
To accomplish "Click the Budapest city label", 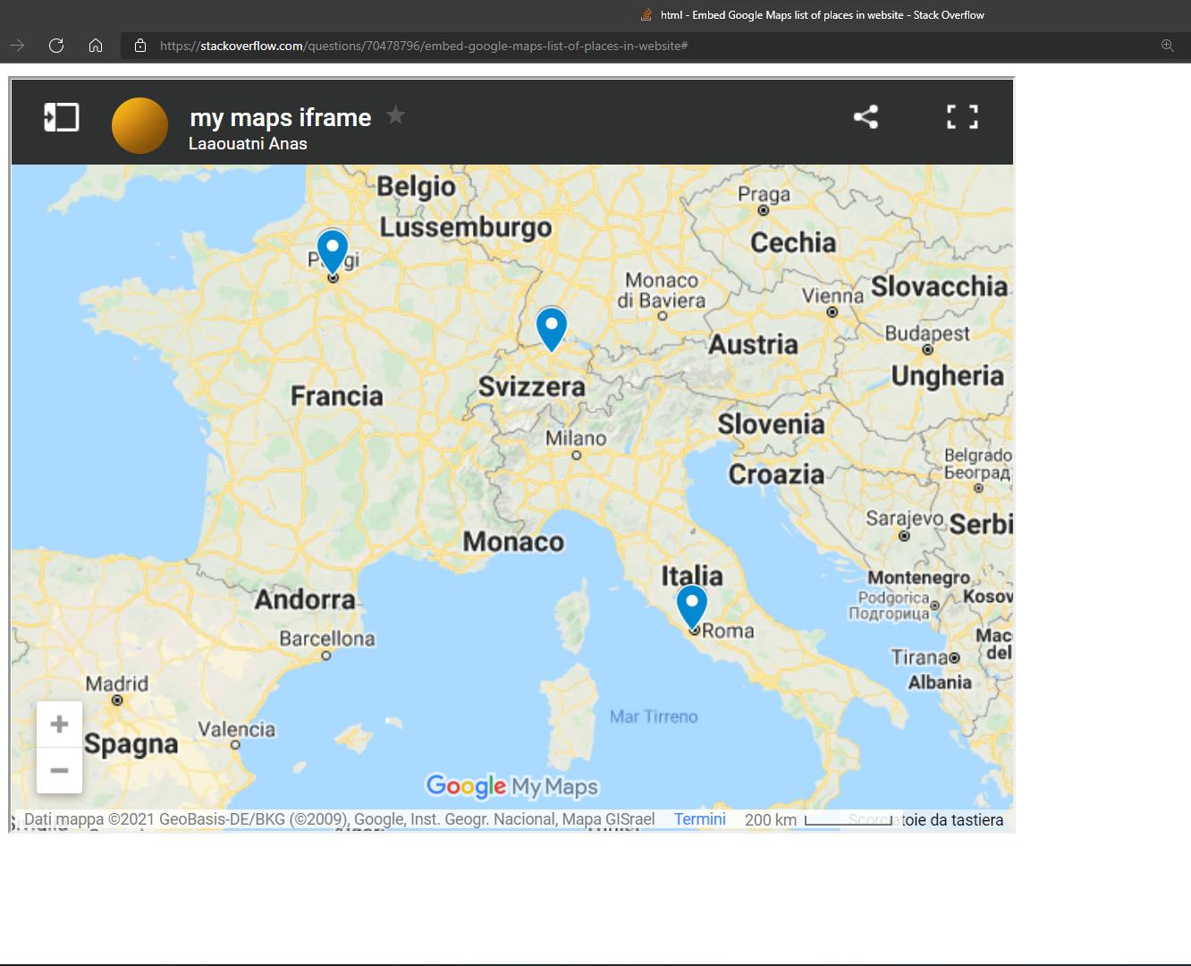I will pos(927,334).
